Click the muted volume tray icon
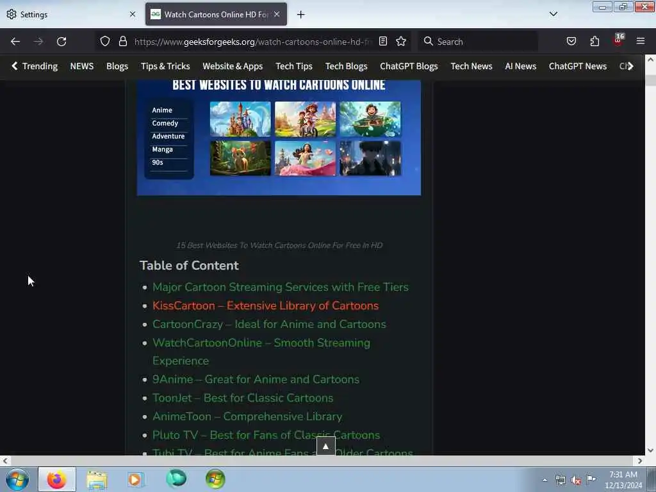Image resolution: width=656 pixels, height=492 pixels. click(x=576, y=480)
